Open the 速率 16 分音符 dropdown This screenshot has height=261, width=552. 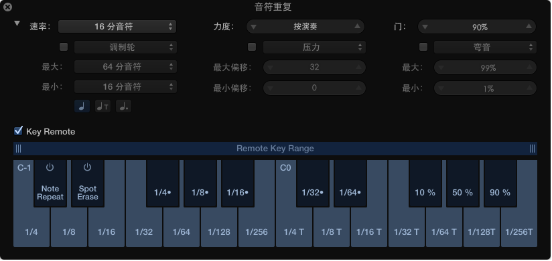[x=117, y=26]
